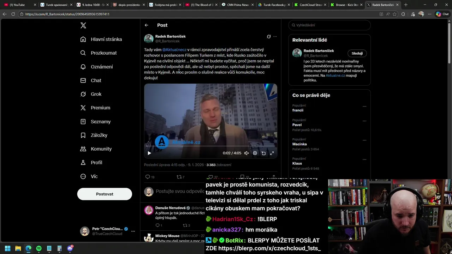Click the reply icon with 19 replies

[148, 177]
